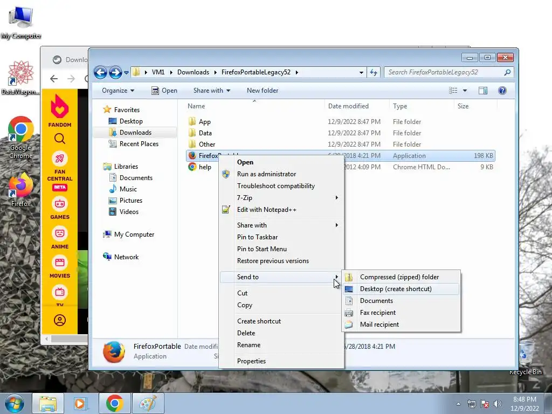Open recent locations dropdown beside nav arrows

point(126,73)
